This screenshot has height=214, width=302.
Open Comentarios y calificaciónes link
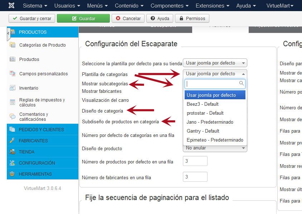tap(34, 116)
